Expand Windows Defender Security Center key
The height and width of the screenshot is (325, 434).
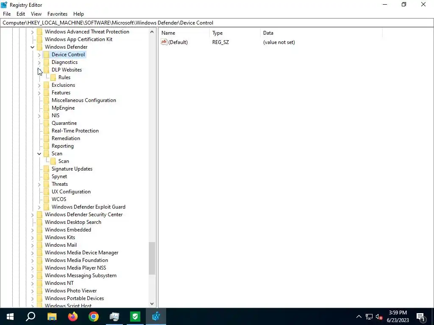[32, 215]
